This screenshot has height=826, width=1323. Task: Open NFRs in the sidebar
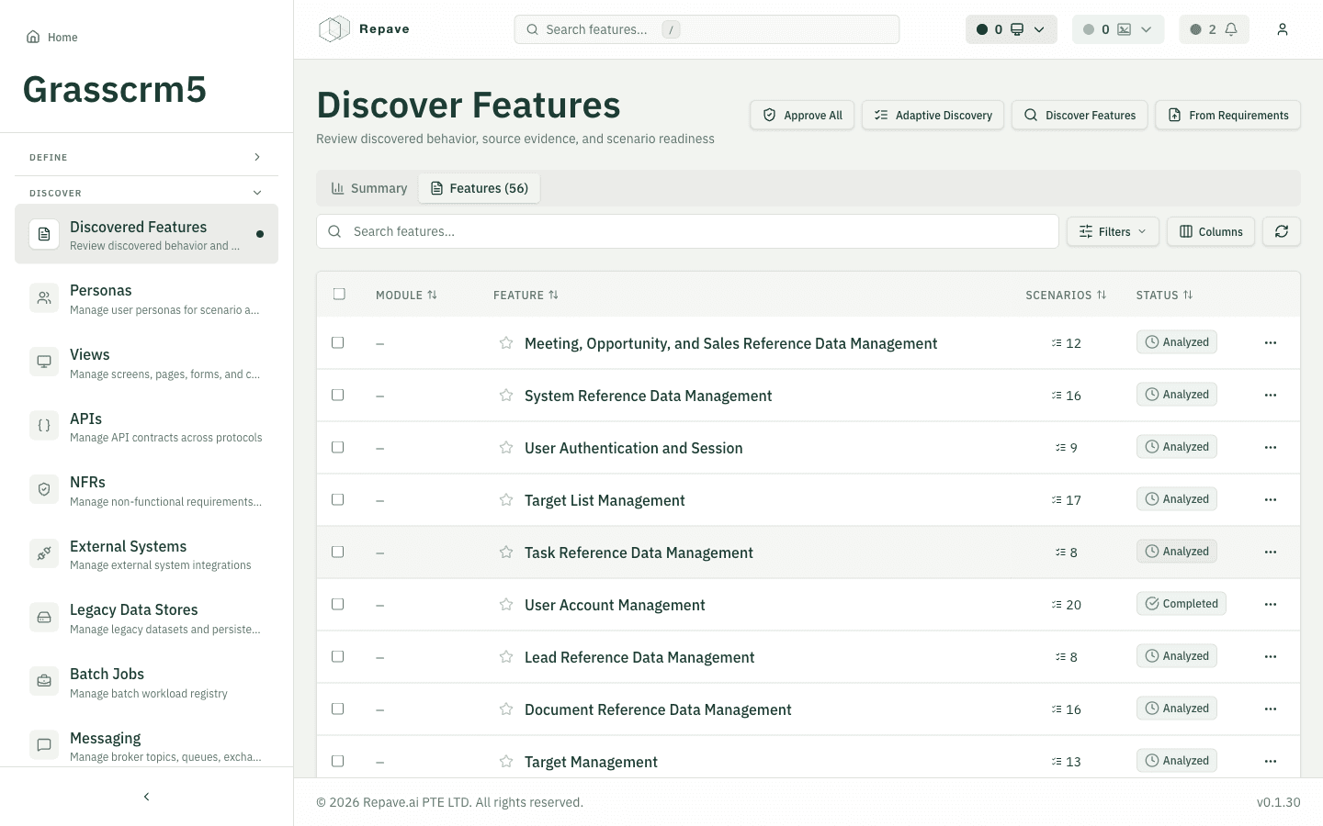pos(146,491)
